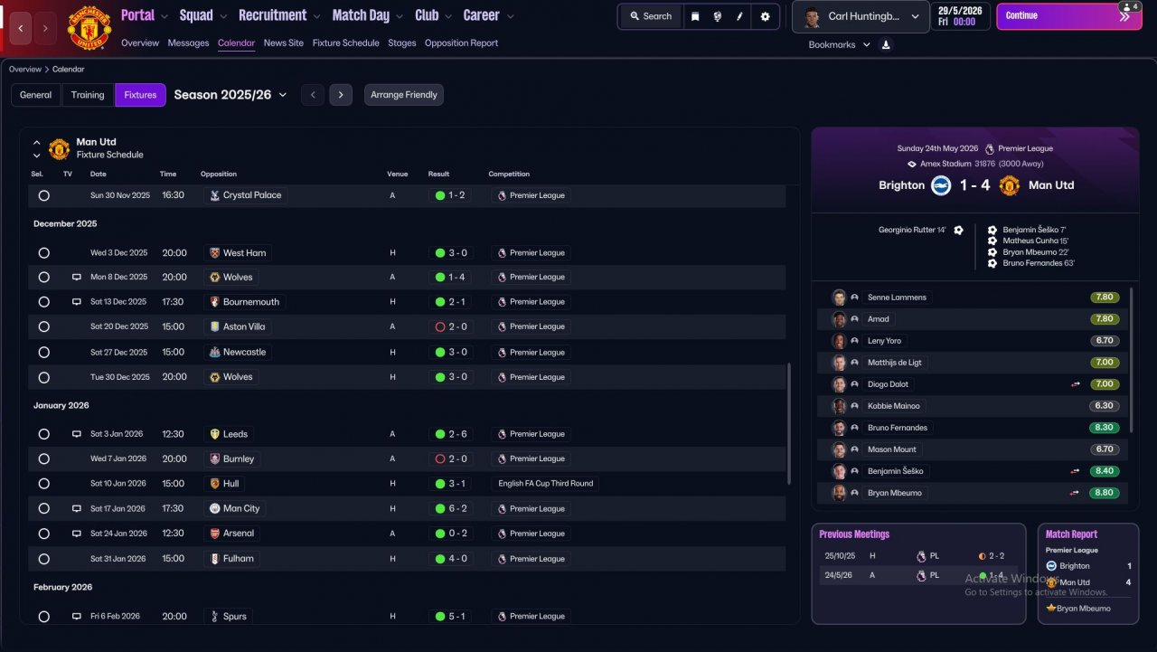This screenshot has width=1157, height=652.
Task: Click the Man Utd badge in match summary
Action: coord(1010,185)
